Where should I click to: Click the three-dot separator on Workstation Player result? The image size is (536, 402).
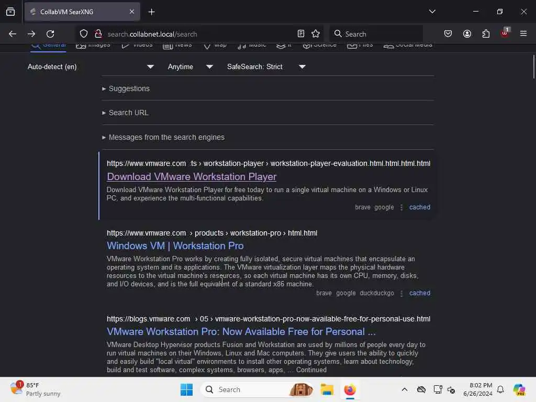click(401, 207)
